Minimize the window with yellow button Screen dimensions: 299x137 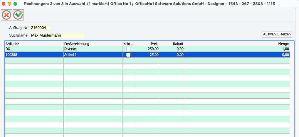[x=10, y=4]
